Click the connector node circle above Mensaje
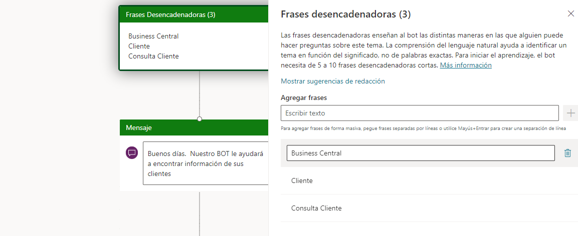This screenshot has height=236, width=578. pos(200,118)
